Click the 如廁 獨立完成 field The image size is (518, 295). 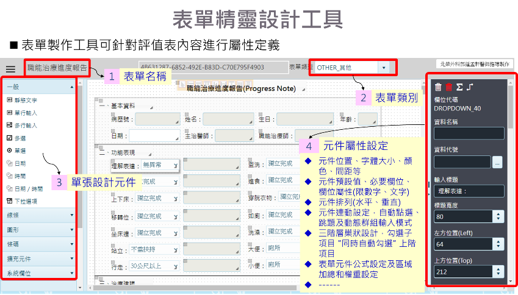[282, 215]
